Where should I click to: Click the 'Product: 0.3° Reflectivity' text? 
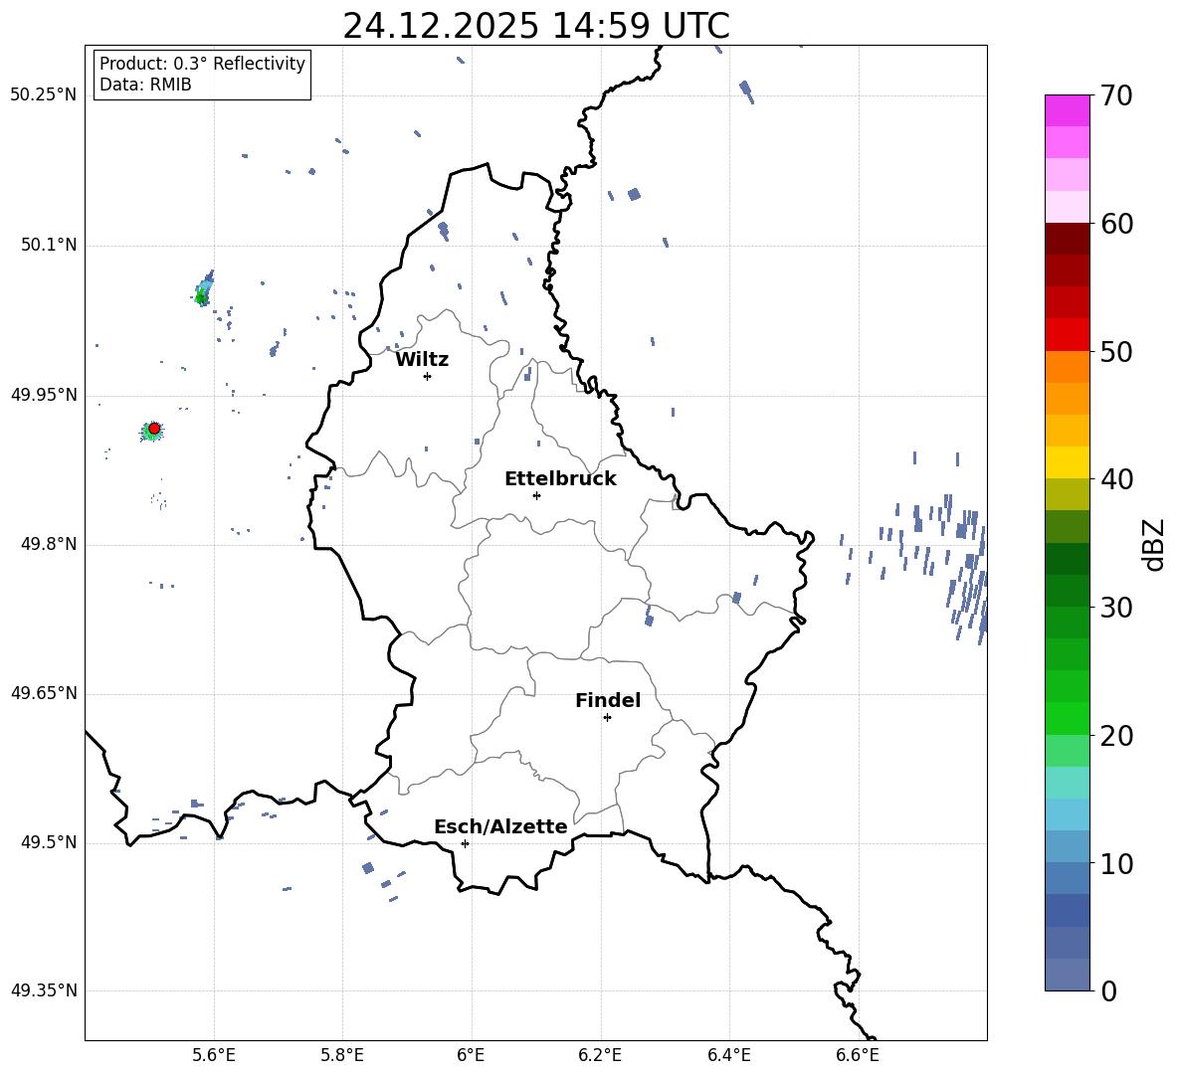202,63
